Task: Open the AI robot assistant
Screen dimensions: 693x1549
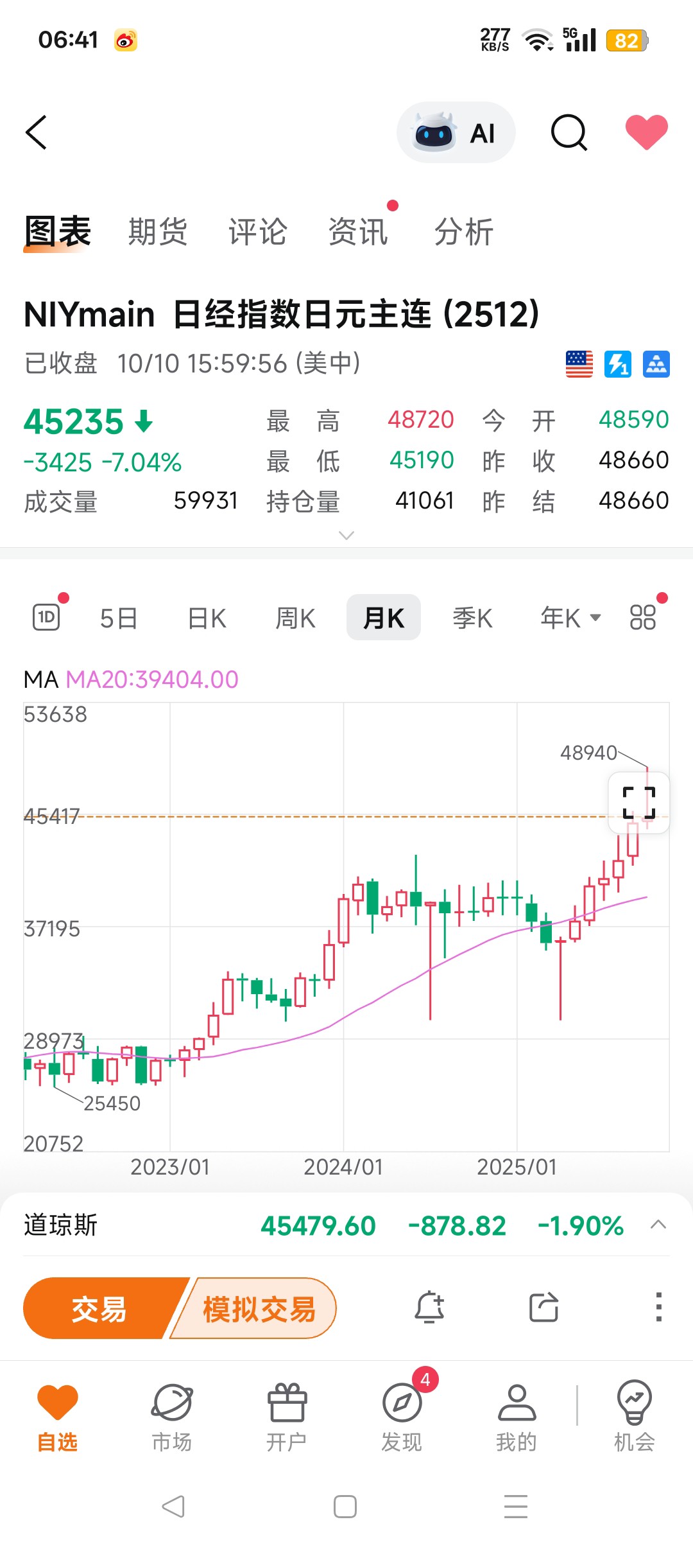Action: (x=456, y=132)
